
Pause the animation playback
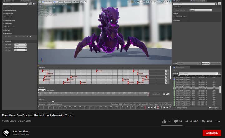pos(161,107)
